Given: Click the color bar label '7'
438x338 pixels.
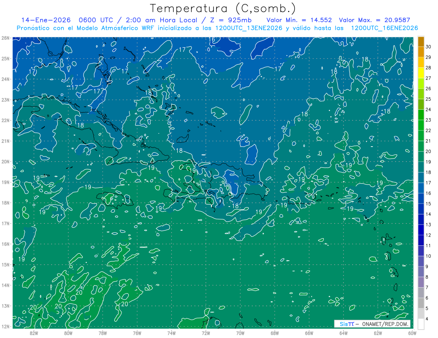Looking at the screenshot, I should point(427,287).
